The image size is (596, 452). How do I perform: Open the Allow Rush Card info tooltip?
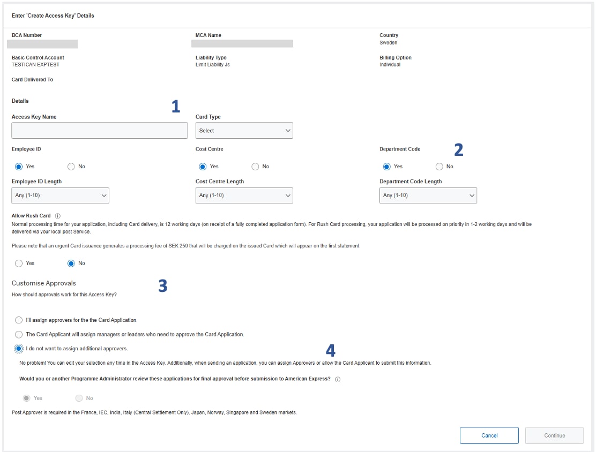tap(59, 216)
